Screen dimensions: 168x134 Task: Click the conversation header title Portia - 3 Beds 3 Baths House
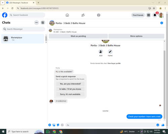pos(71,23)
